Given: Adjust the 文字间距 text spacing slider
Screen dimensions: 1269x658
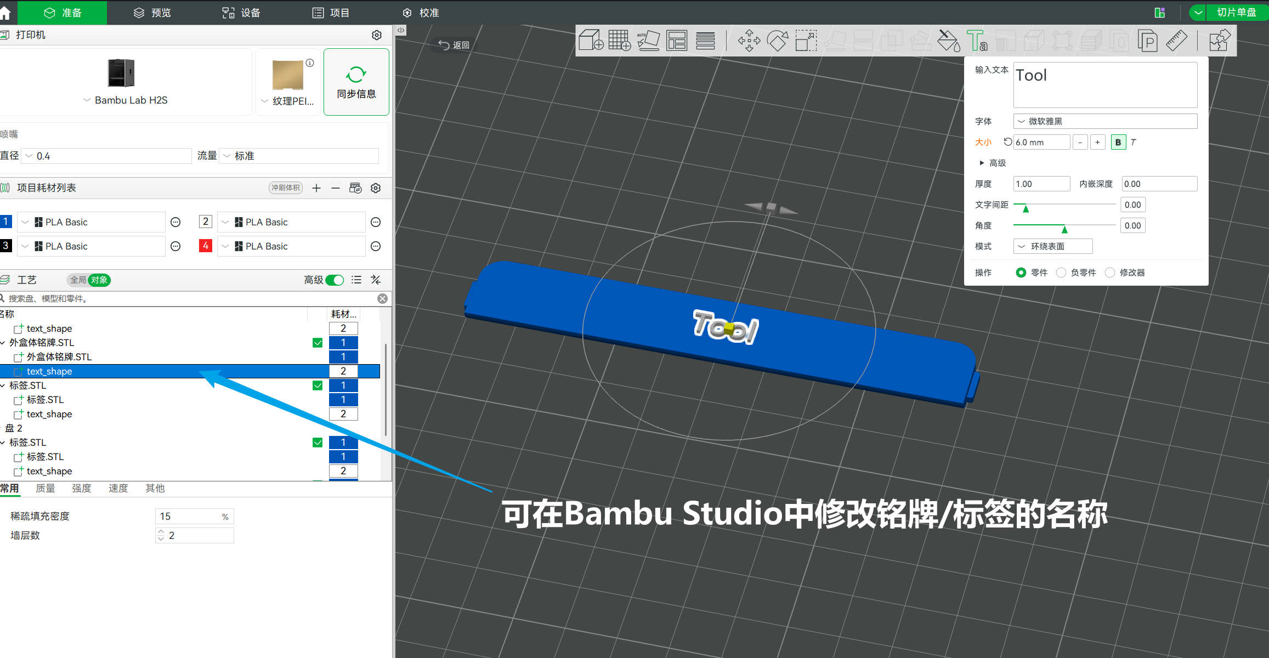Looking at the screenshot, I should [x=1064, y=206].
